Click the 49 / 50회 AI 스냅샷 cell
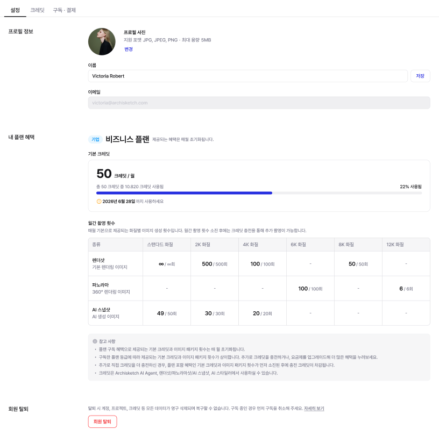 click(167, 313)
